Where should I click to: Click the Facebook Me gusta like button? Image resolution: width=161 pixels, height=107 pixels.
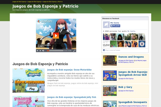click(x=115, y=26)
